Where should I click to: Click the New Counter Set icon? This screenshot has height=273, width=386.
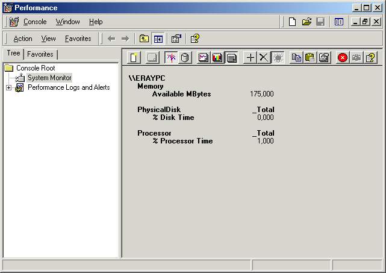click(134, 58)
